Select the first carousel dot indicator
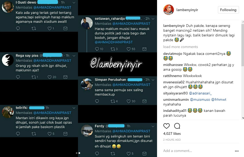This screenshot has height=157, width=244. click(77, 153)
